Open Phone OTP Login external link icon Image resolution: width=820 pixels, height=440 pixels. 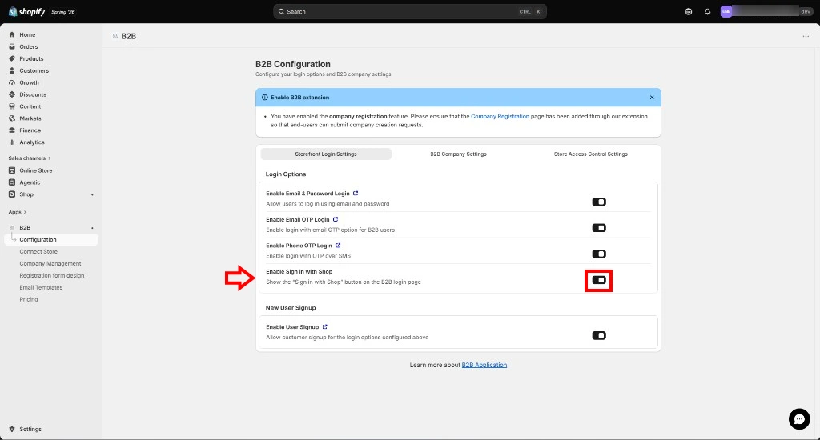[x=338, y=245]
